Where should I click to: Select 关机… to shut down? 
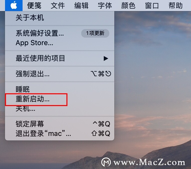60,109
